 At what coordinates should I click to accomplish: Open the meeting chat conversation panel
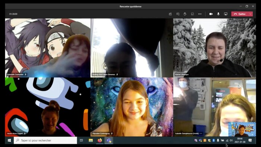(x=178, y=14)
